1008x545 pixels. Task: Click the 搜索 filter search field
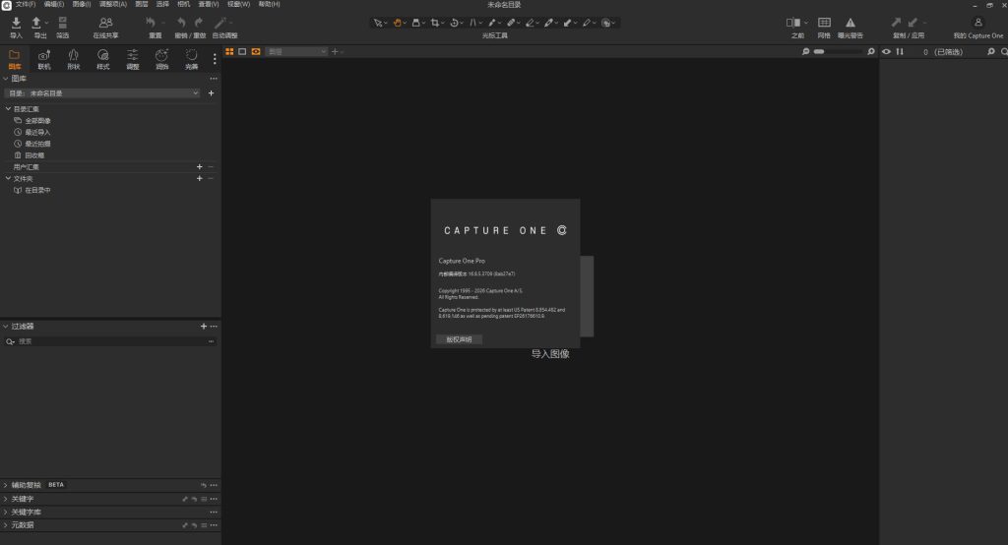(109, 341)
